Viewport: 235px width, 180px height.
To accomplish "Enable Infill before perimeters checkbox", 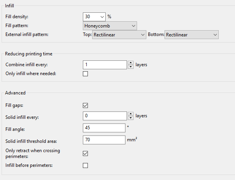I will coord(86,165).
